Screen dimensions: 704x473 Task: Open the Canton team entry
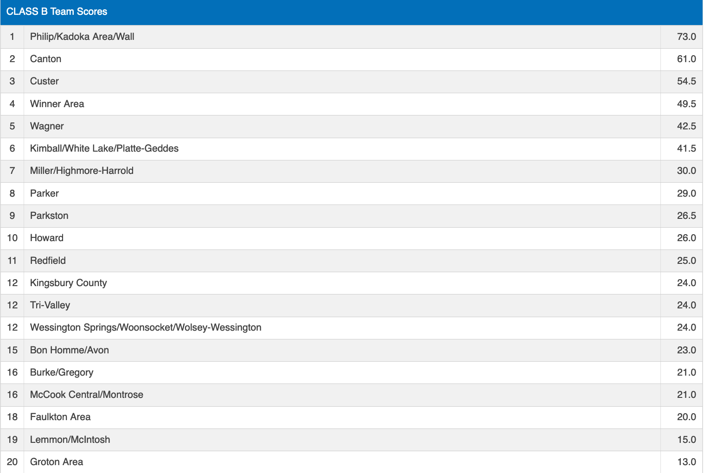pyautogui.click(x=45, y=59)
